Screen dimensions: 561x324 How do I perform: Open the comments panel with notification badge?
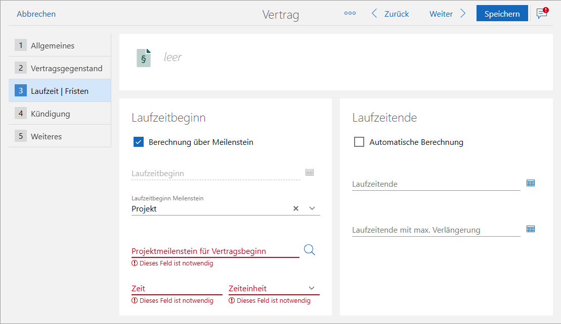541,14
